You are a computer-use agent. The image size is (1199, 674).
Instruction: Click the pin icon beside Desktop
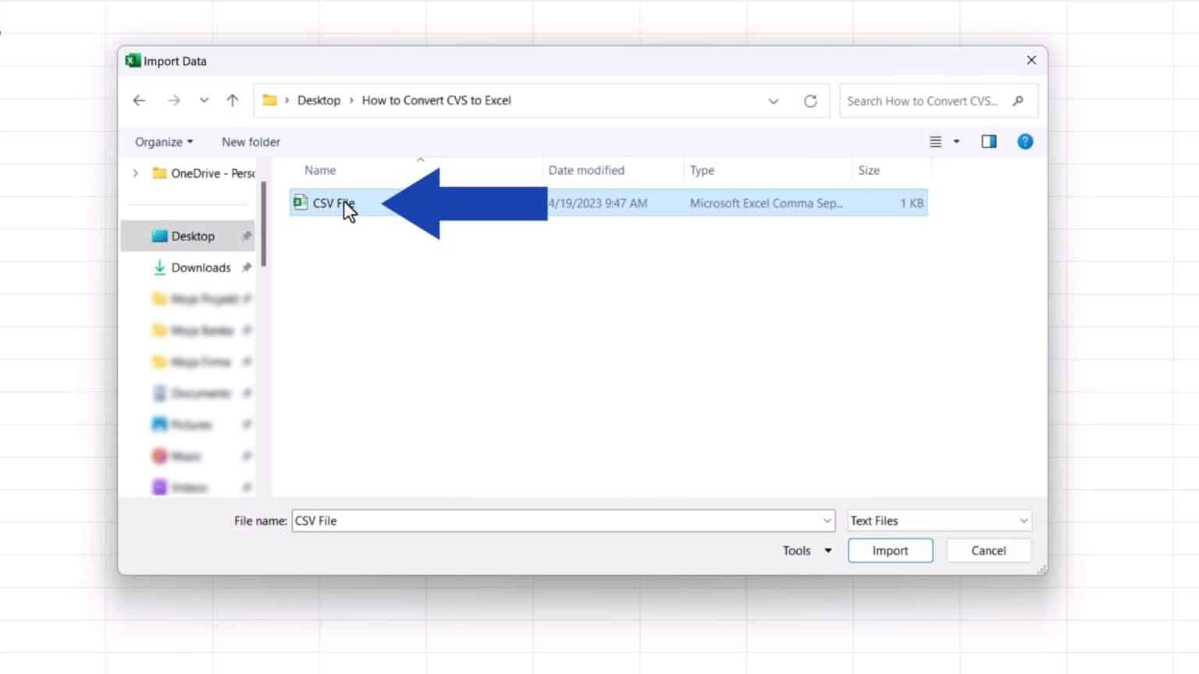pos(246,236)
